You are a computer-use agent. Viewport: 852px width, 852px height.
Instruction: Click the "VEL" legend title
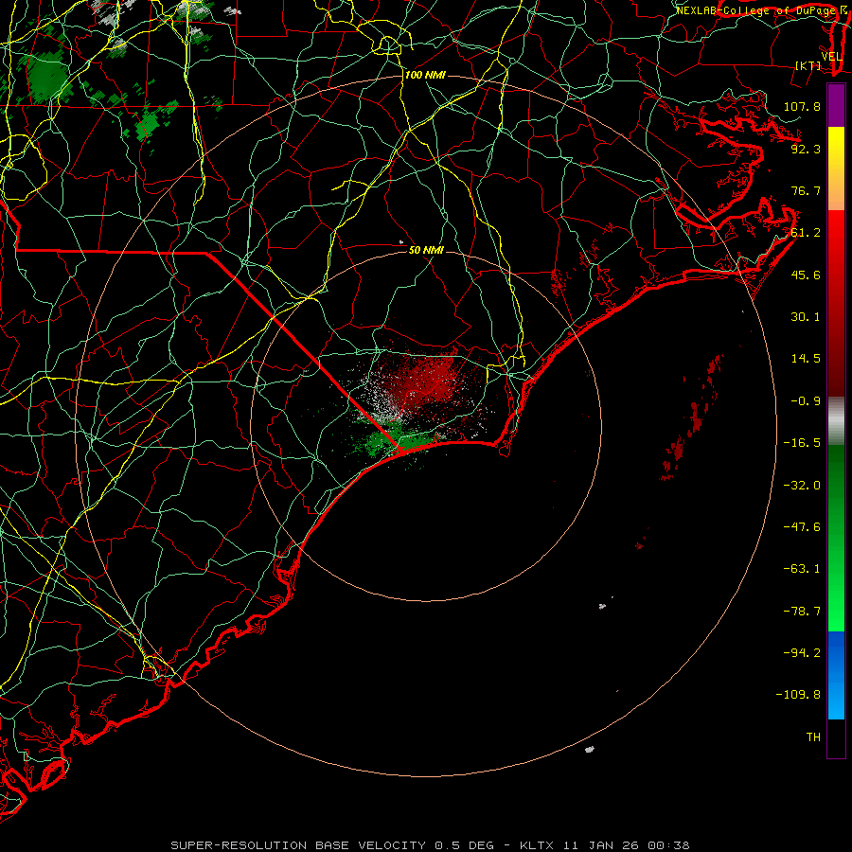coord(831,57)
